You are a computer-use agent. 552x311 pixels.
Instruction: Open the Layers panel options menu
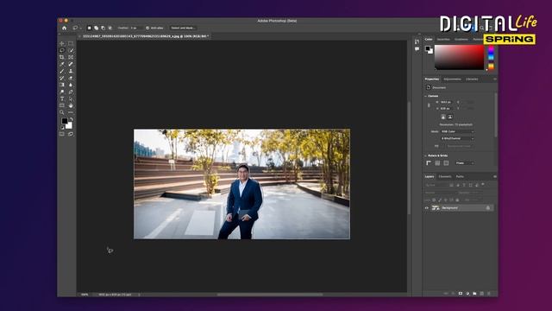pyautogui.click(x=494, y=176)
